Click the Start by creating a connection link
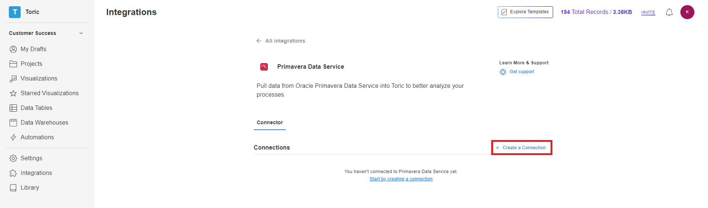Image resolution: width=708 pixels, height=208 pixels. (401, 179)
